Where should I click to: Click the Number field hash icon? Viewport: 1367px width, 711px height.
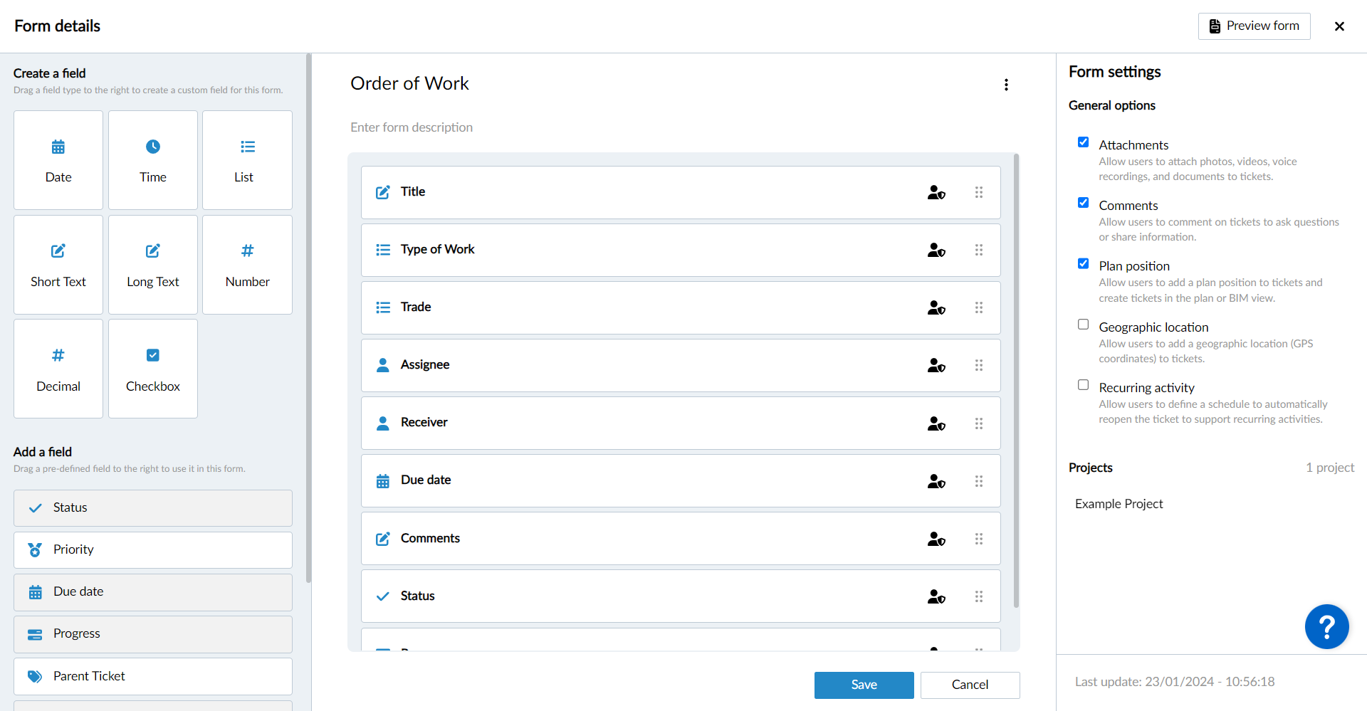(247, 251)
